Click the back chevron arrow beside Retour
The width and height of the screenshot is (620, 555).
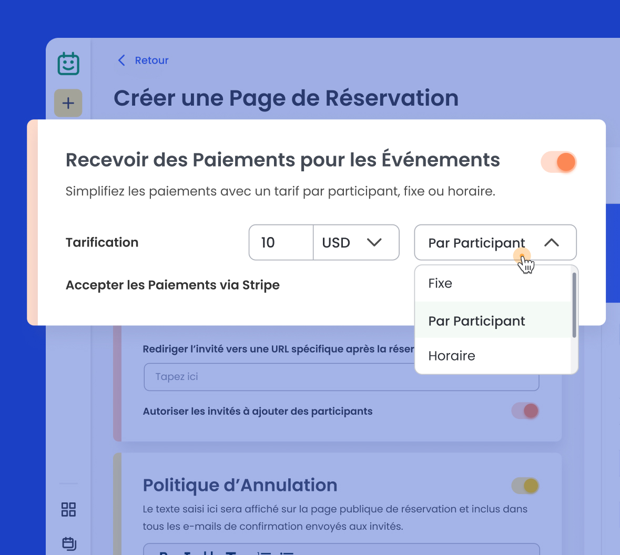tap(121, 60)
